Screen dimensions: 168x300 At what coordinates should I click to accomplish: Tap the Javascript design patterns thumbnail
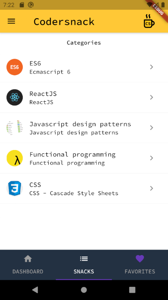pos(15,127)
